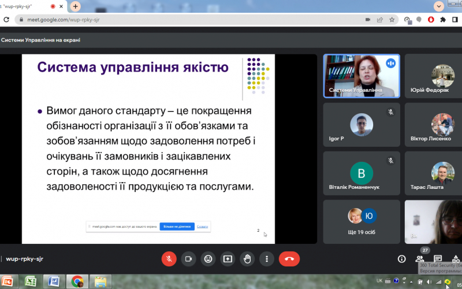This screenshot has height=289, width=462.
Task: Select the Віталік Романенчук participant tile
Action: tap(362, 173)
